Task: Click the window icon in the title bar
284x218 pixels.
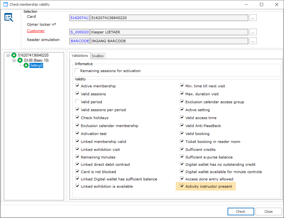Action: coord(6,4)
